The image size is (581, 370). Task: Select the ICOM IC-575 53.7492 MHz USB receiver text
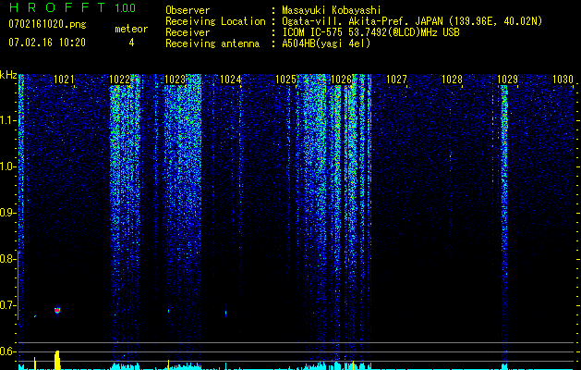pos(370,32)
